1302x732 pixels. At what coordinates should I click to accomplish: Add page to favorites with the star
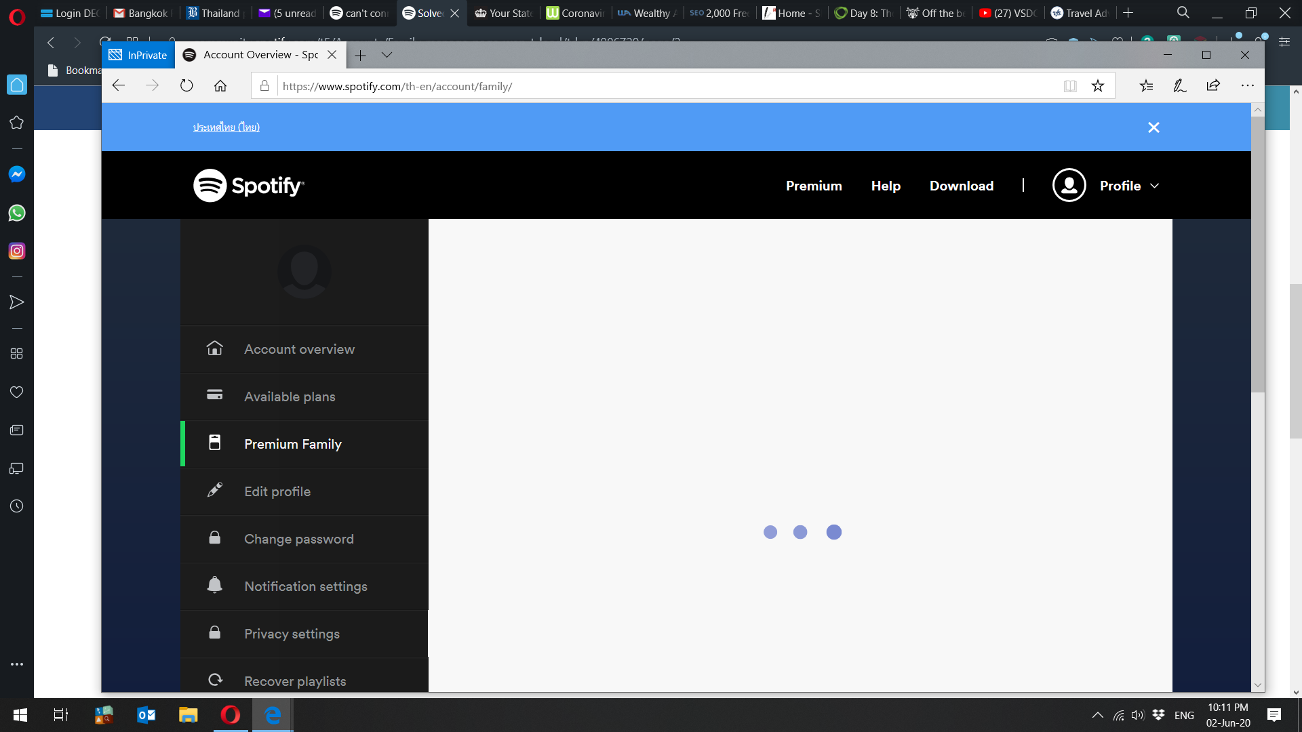pos(1097,85)
